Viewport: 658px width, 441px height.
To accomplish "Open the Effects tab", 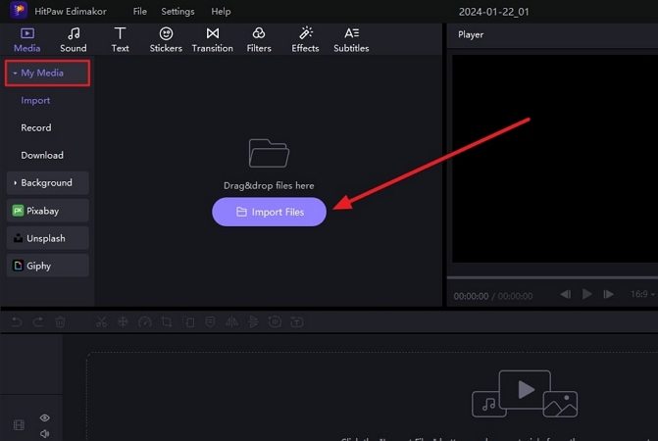I will click(305, 40).
